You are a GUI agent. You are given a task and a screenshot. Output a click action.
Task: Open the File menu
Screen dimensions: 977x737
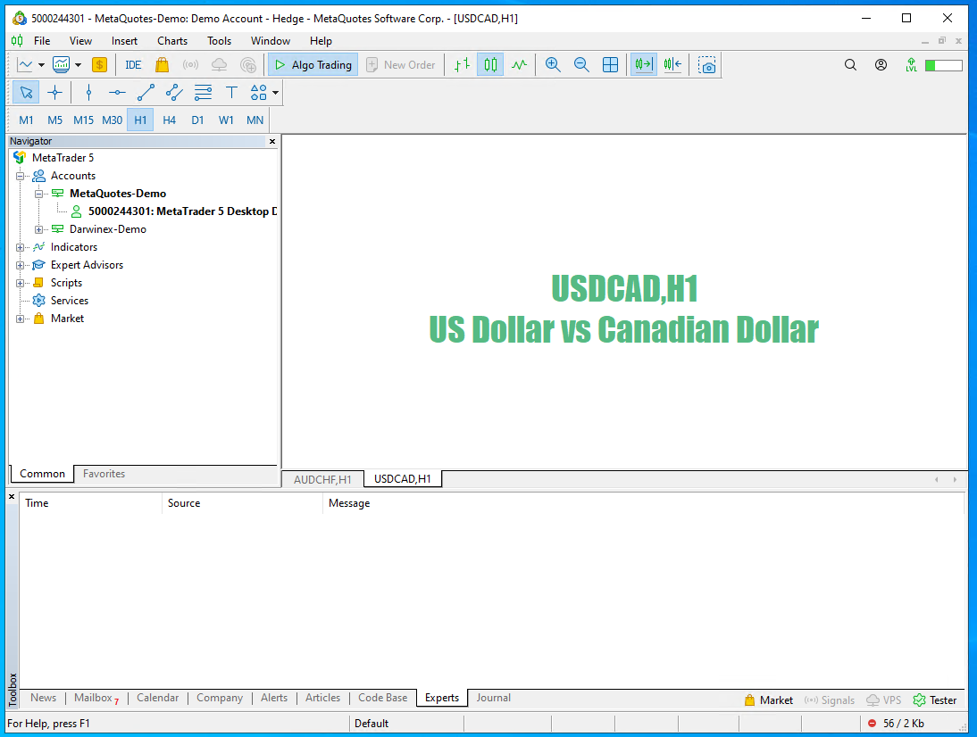click(42, 41)
